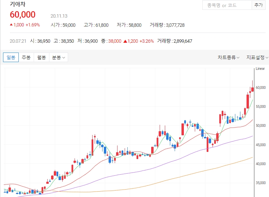Click the 종 38,000 close value
Screen dimensions: 269x197
pyautogui.click(x=111, y=41)
